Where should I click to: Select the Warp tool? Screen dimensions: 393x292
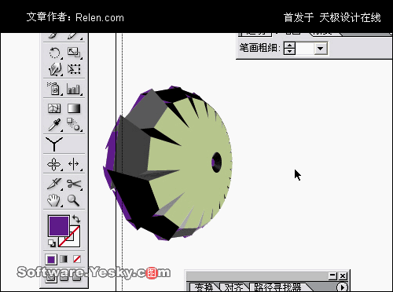(x=54, y=69)
